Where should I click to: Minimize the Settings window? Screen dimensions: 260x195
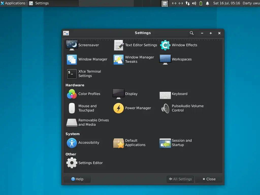click(x=202, y=33)
